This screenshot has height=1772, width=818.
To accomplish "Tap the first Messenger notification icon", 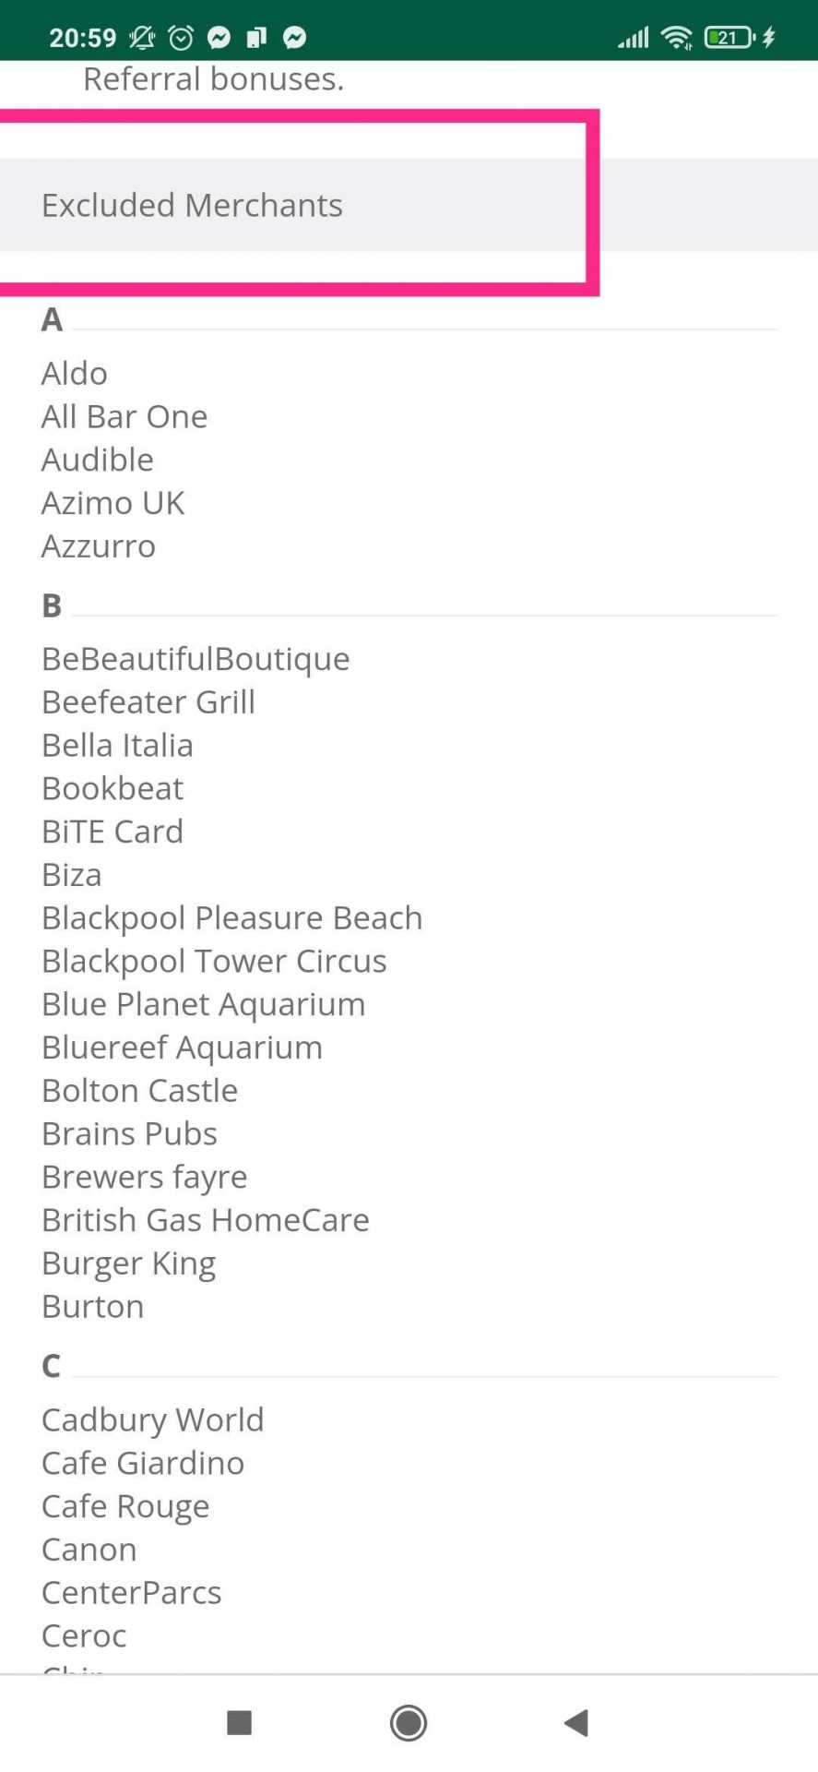I will [x=219, y=37].
